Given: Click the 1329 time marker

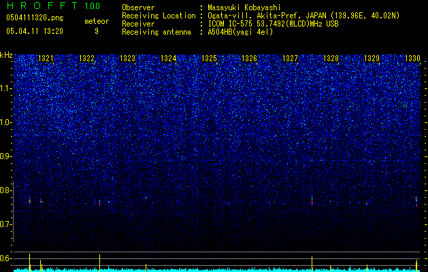Looking at the screenshot, I should pos(372,58).
